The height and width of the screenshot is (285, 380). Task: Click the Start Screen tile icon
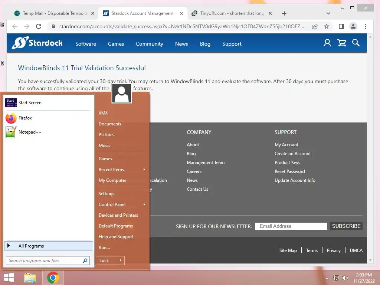pyautogui.click(x=11, y=103)
